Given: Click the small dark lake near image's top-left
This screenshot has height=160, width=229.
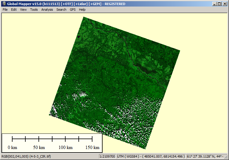Looking at the screenshot, I should [79, 37].
